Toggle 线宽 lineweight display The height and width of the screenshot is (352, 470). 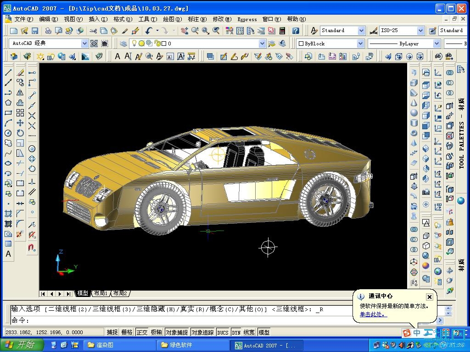click(249, 332)
